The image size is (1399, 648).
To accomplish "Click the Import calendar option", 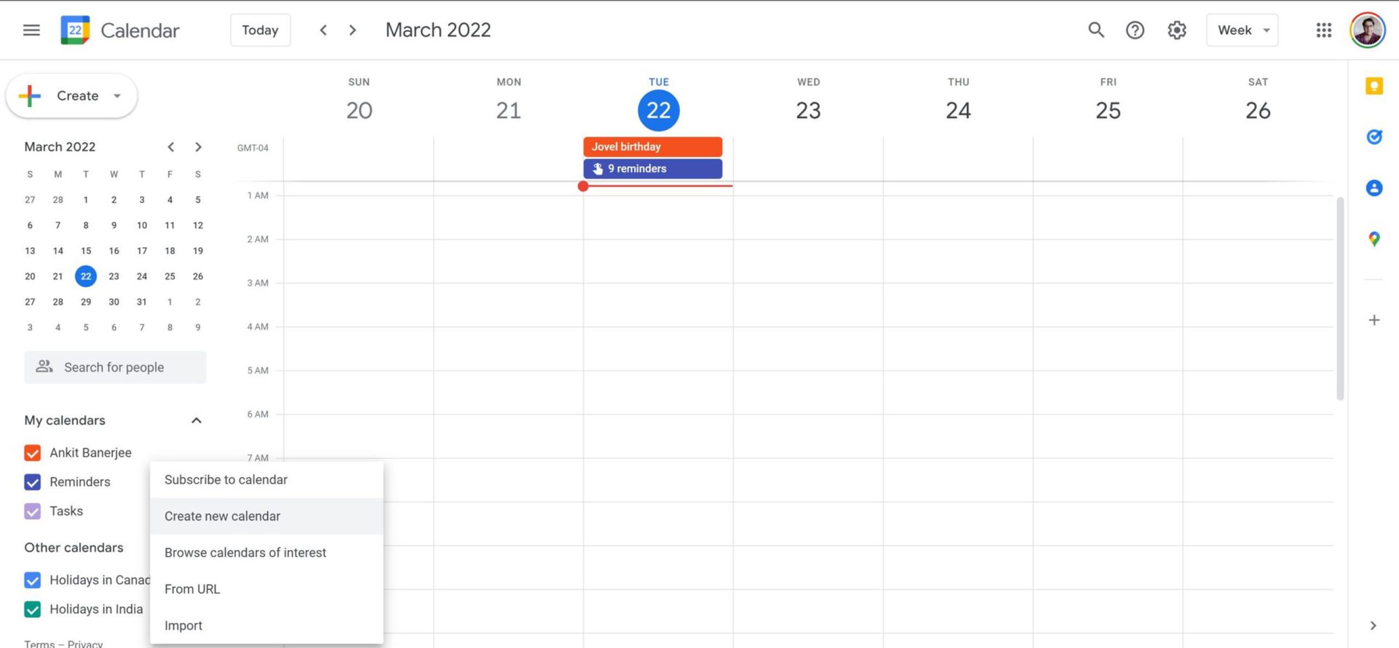I will (182, 625).
